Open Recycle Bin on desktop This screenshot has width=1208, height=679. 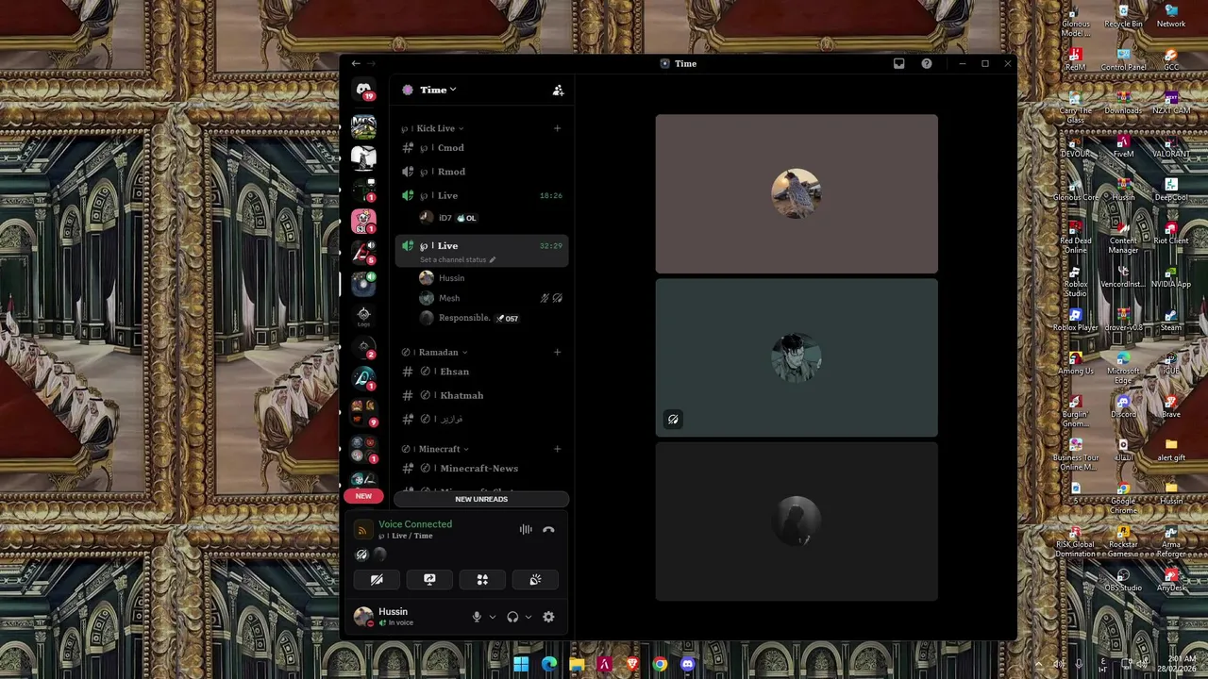(x=1123, y=16)
